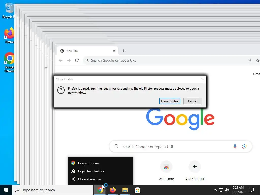This screenshot has height=195, width=260.
Task: Open the volume tray icon
Action: 227,190
